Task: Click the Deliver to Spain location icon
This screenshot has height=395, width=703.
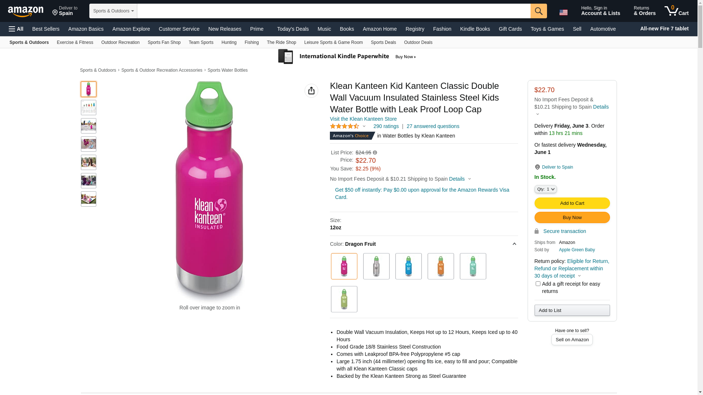Action: [x=537, y=167]
